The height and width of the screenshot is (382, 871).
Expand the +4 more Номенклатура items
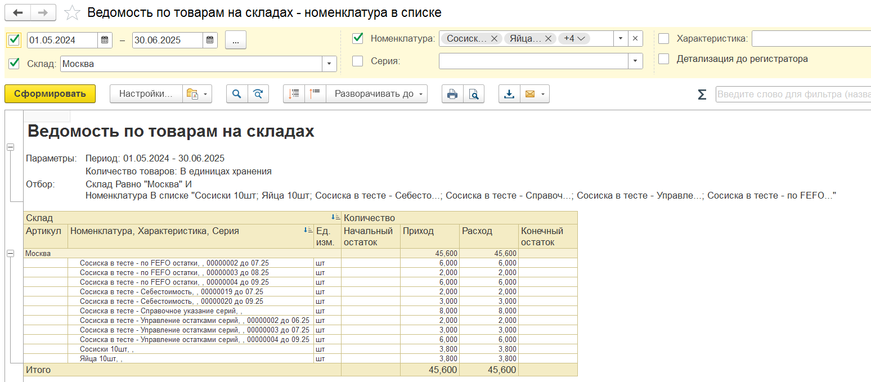click(x=574, y=38)
